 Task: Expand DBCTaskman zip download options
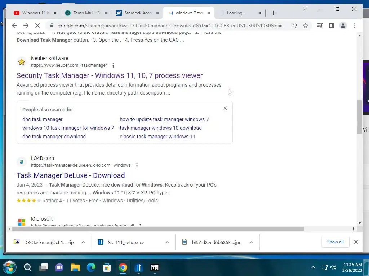pos(83,242)
